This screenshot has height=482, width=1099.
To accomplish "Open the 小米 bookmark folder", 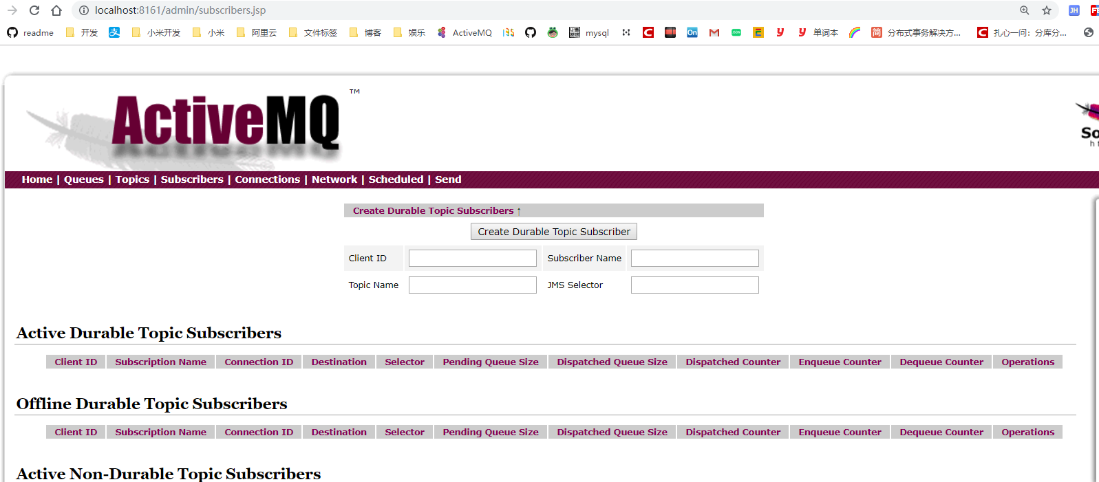I will point(209,32).
